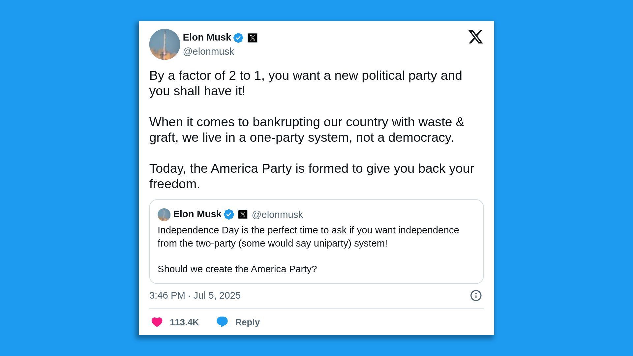Click the Elon Musk name in the quoted tweet
Image resolution: width=633 pixels, height=356 pixels.
click(197, 214)
